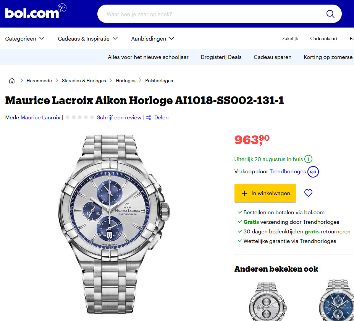Open the silver watch thumbnail under Anderen bekeken ook
This screenshot has width=354, height=321.
click(268, 301)
